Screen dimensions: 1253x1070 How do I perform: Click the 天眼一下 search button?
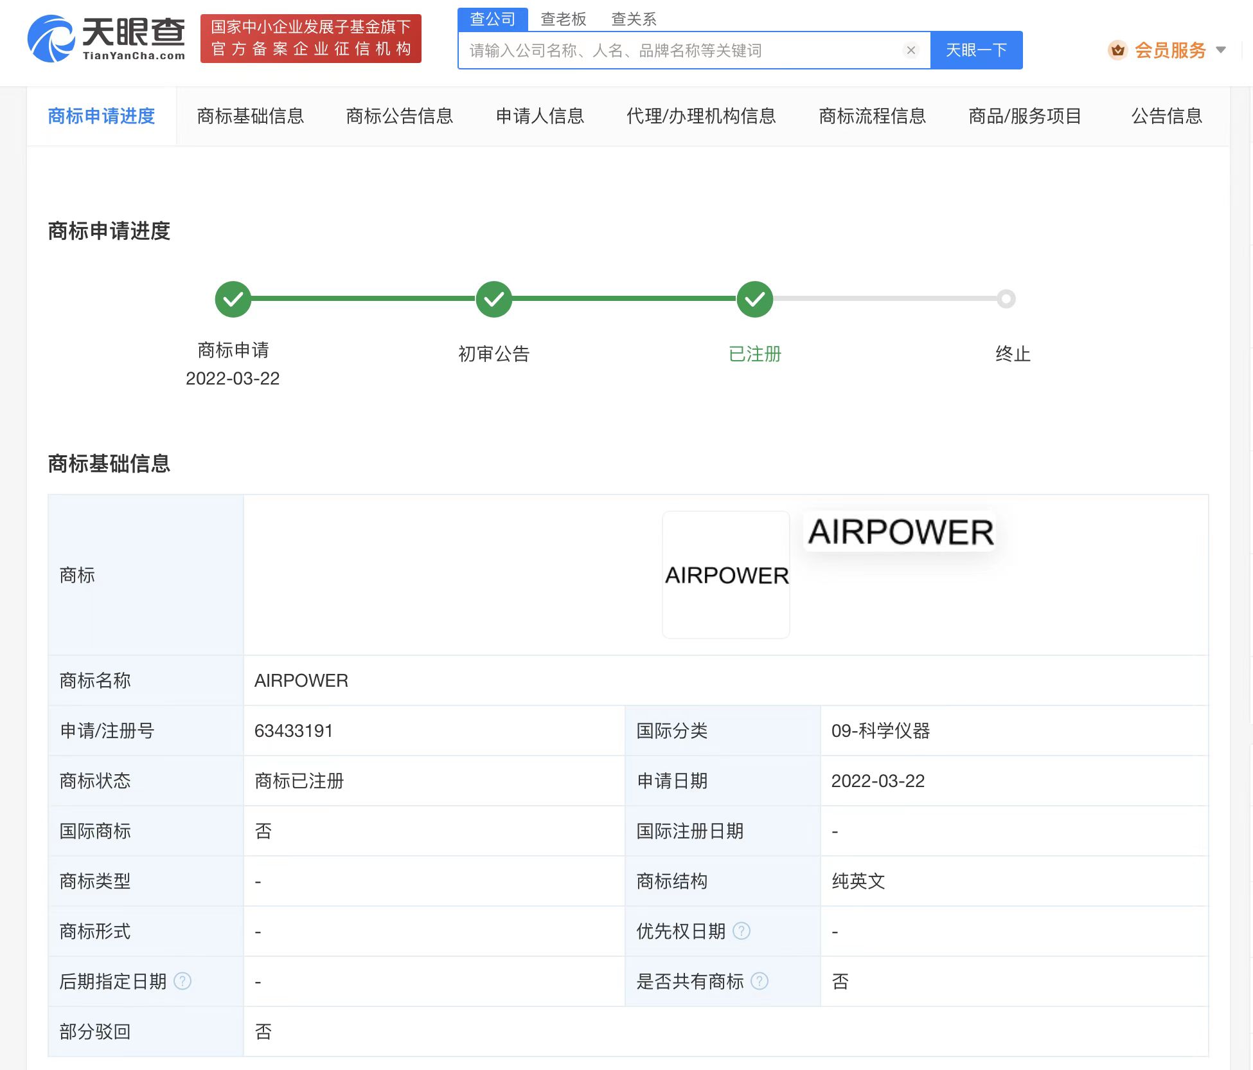(x=976, y=50)
